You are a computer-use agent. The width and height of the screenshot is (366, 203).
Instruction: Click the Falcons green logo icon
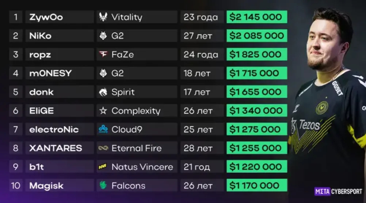[x=103, y=185]
